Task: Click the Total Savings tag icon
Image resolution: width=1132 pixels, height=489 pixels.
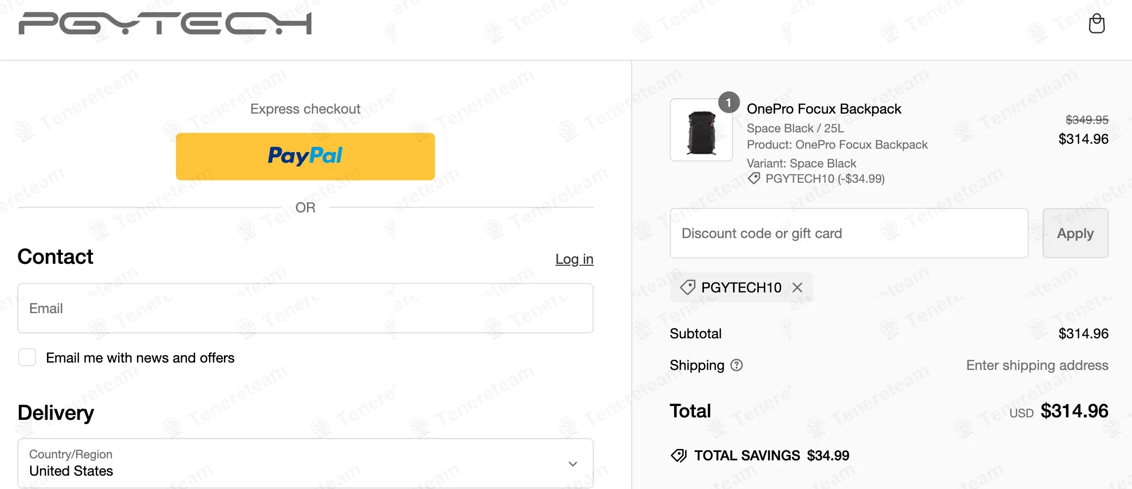Action: coord(679,455)
